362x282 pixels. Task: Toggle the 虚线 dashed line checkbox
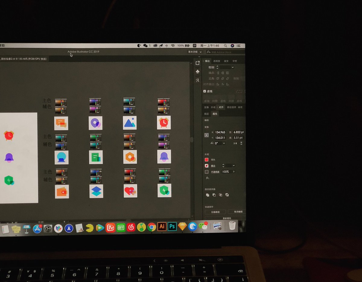pyautogui.click(x=205, y=91)
